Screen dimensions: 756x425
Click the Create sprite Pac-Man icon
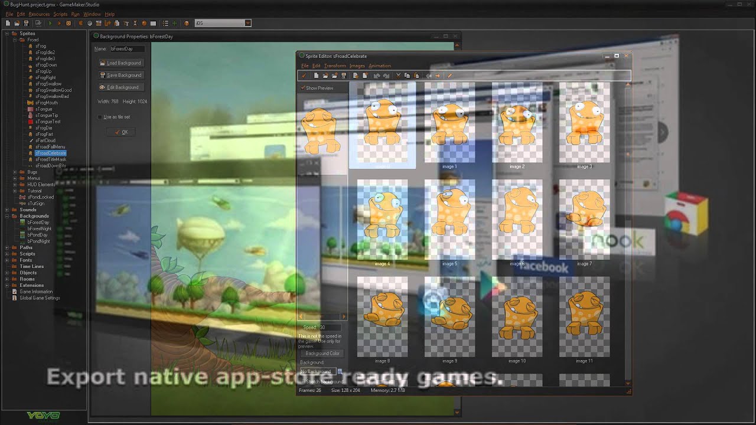tap(80, 23)
